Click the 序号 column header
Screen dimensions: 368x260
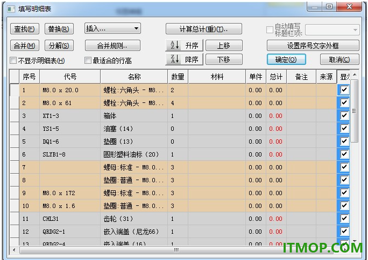click(30, 77)
